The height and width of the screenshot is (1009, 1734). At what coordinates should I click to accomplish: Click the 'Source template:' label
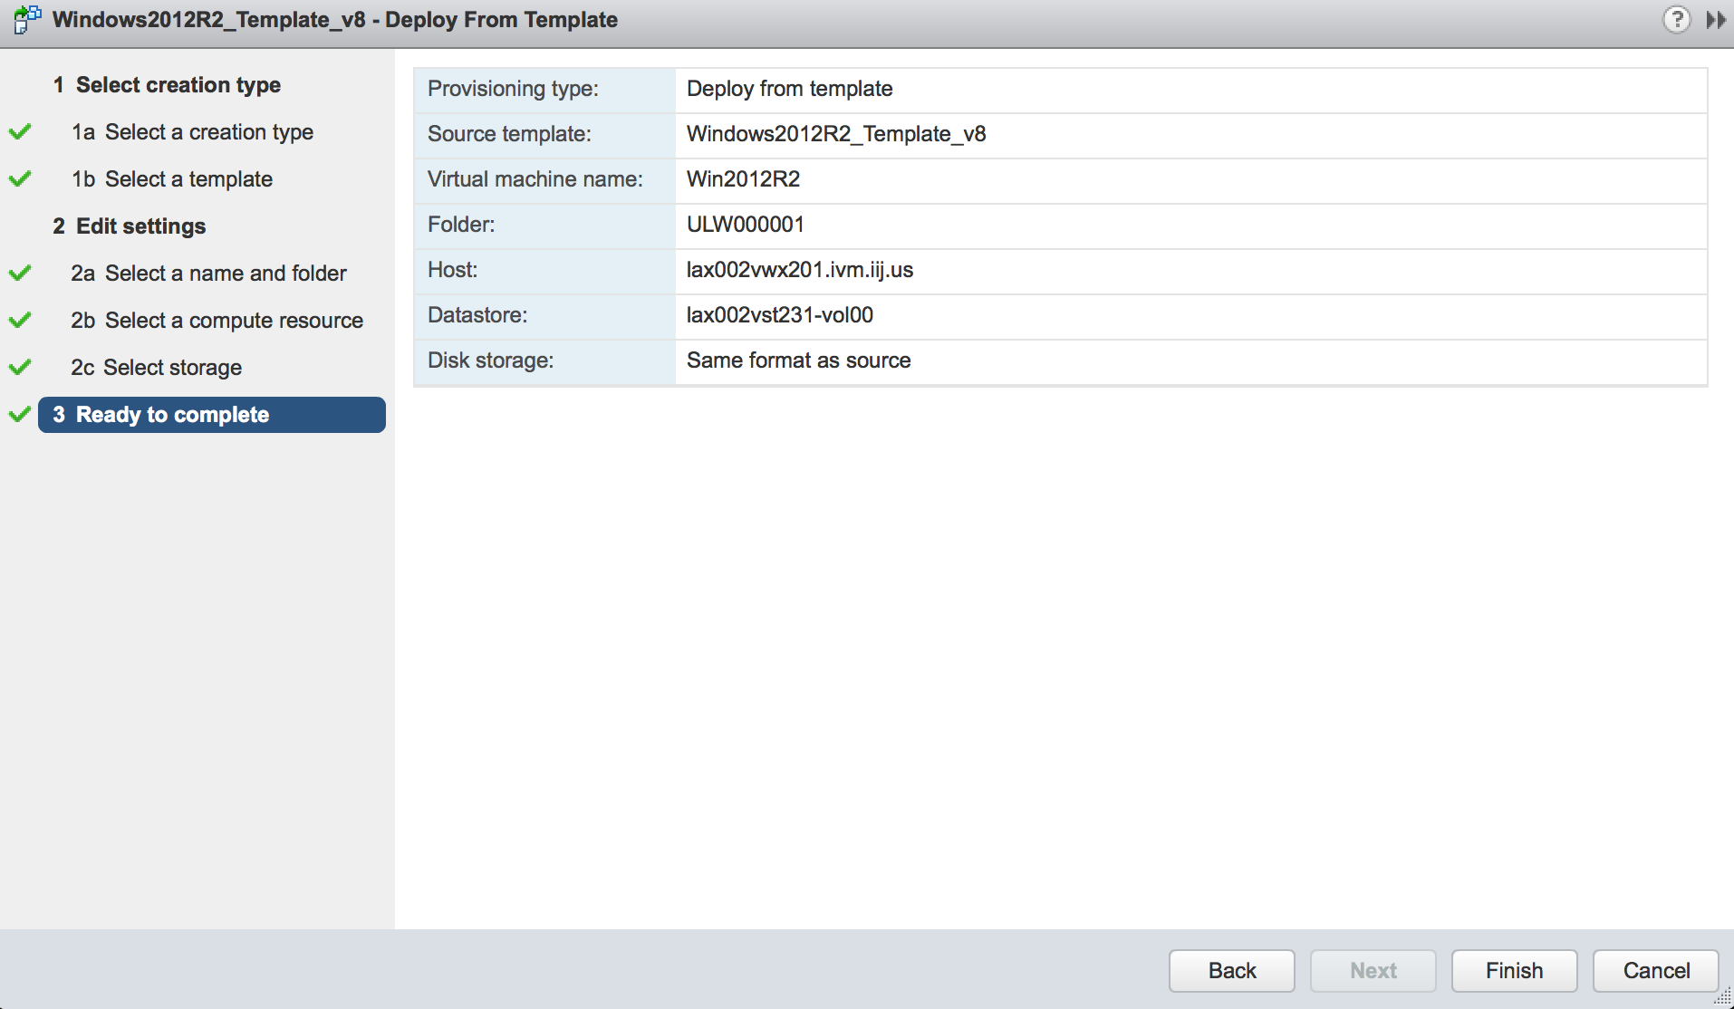pyautogui.click(x=509, y=134)
